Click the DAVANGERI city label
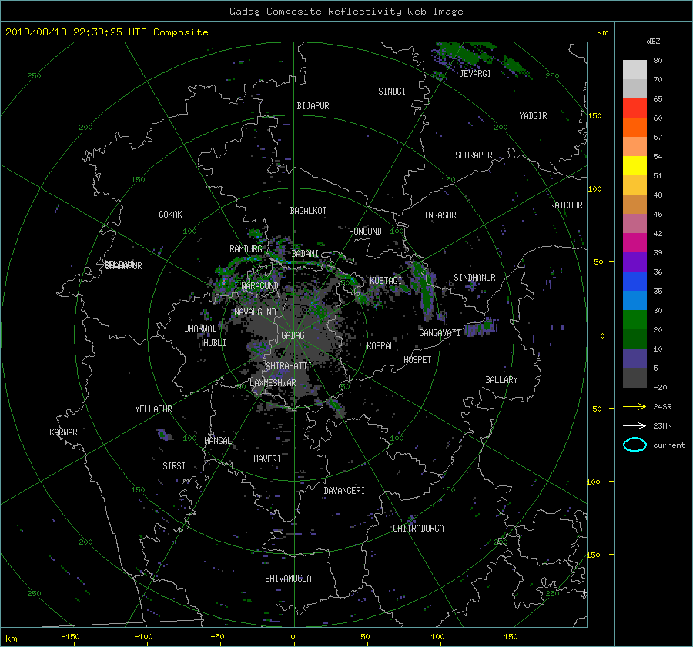The image size is (693, 647). 344,491
